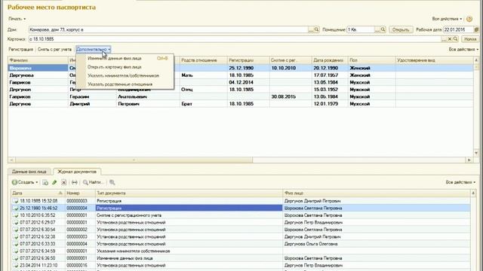Viewport: 483px width, 271px height.
Task: Click the date interval icon in the journal toolbar
Action: click(75, 182)
